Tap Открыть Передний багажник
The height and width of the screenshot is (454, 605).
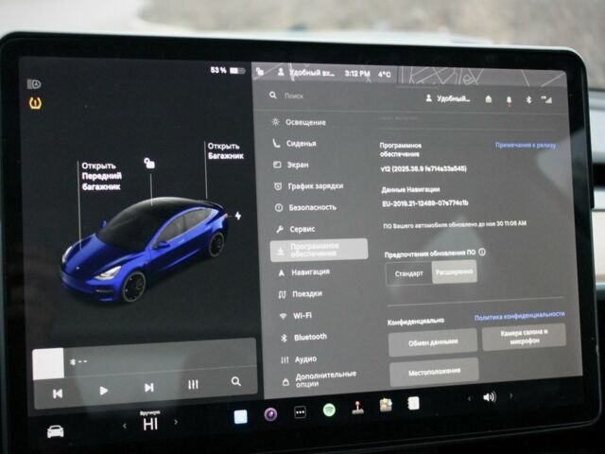pos(100,176)
